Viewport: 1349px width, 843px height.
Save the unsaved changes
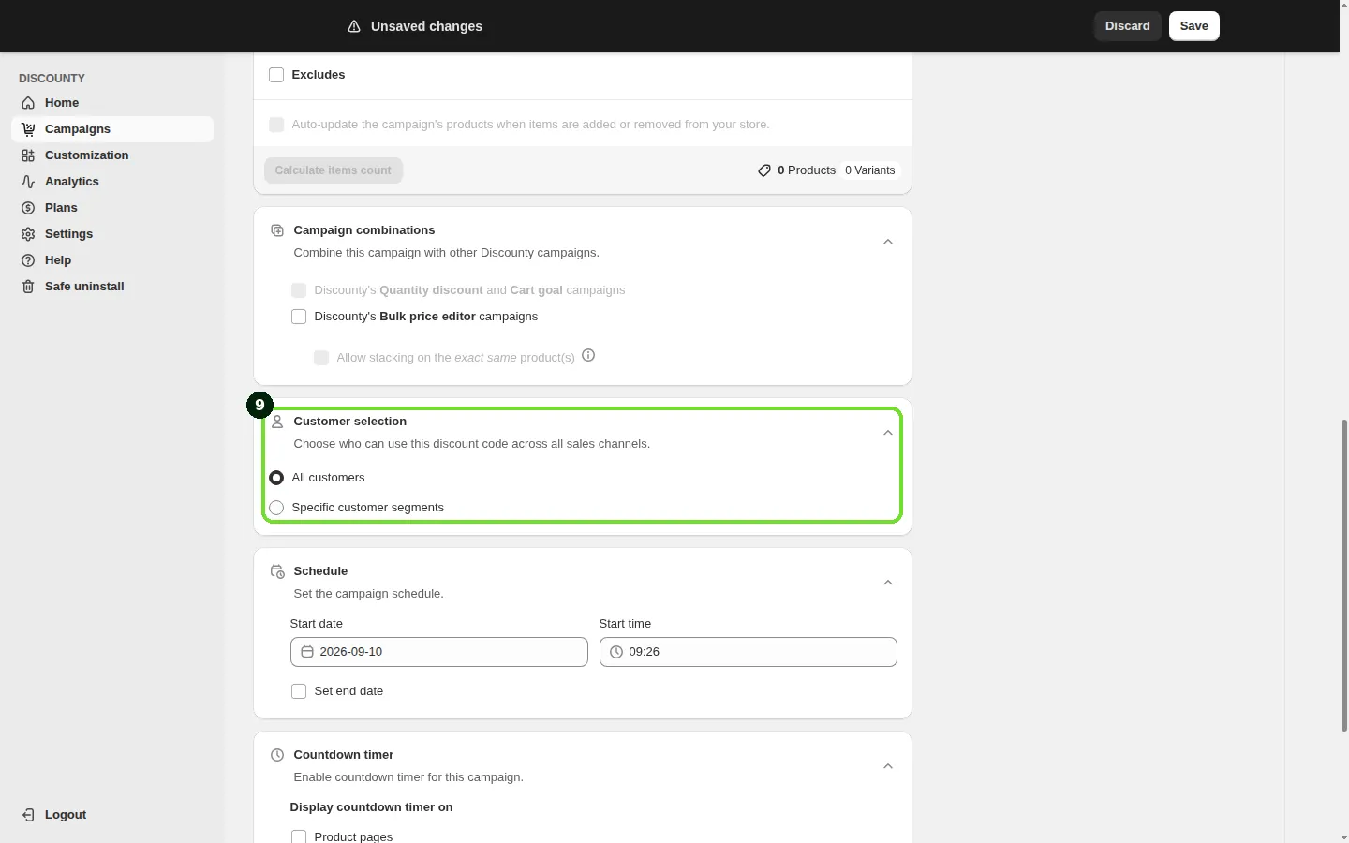(x=1194, y=26)
